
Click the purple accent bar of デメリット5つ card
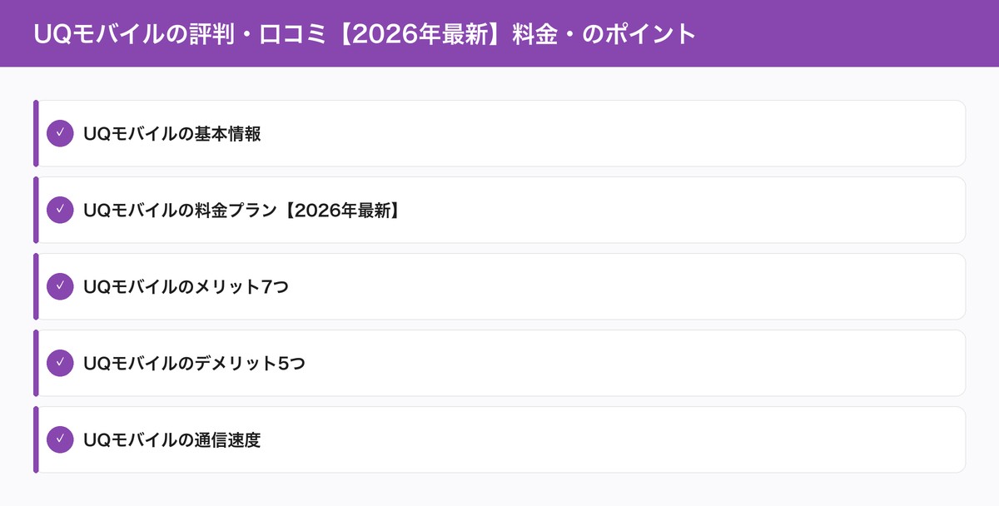[36, 363]
